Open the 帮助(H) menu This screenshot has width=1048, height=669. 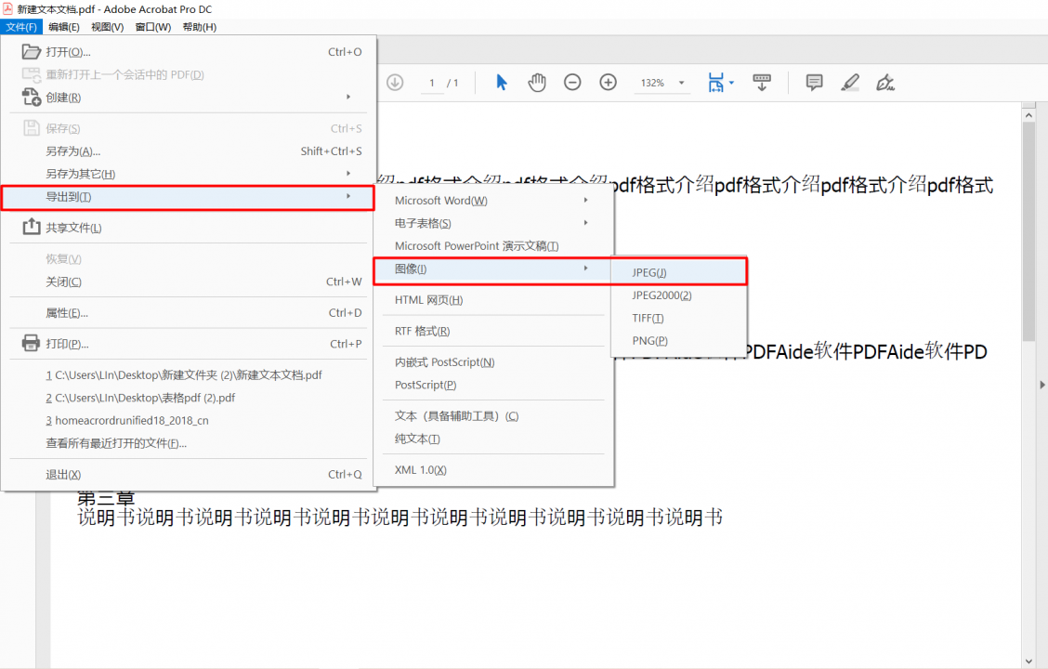pos(199,27)
